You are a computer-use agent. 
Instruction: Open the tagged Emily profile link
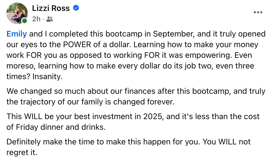(x=17, y=34)
